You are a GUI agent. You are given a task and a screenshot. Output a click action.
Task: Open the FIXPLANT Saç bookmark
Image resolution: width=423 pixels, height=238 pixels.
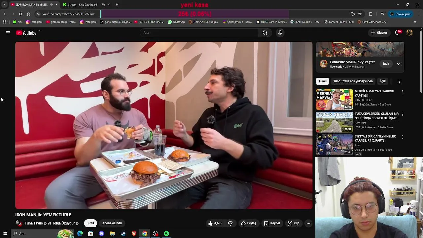[x=203, y=22]
